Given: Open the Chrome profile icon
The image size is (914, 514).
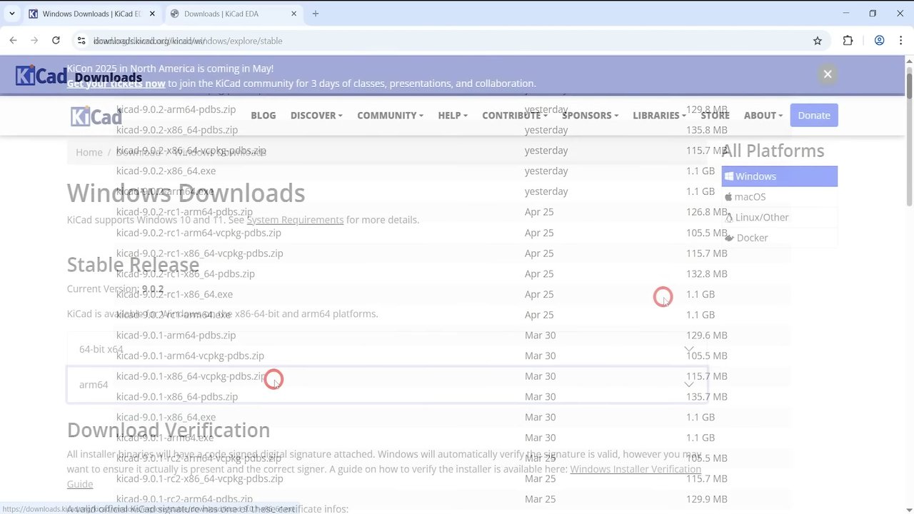Looking at the screenshot, I should [879, 41].
